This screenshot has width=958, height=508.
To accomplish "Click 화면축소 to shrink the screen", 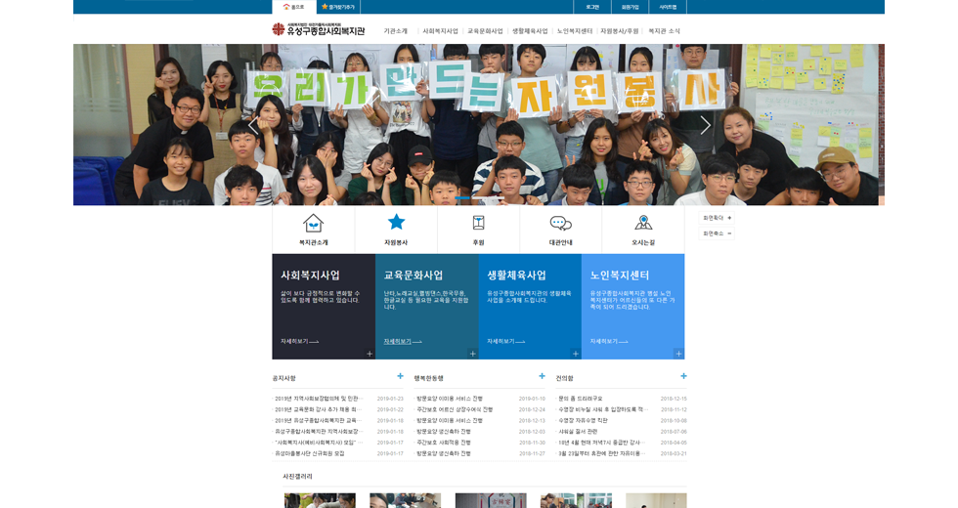I will [717, 233].
